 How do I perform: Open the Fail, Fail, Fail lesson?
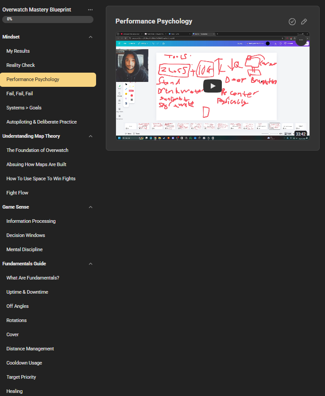[x=48, y=93]
